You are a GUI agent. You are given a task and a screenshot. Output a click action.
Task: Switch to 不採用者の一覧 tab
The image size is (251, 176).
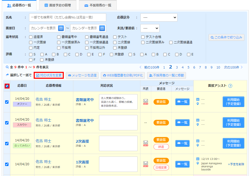98,5
